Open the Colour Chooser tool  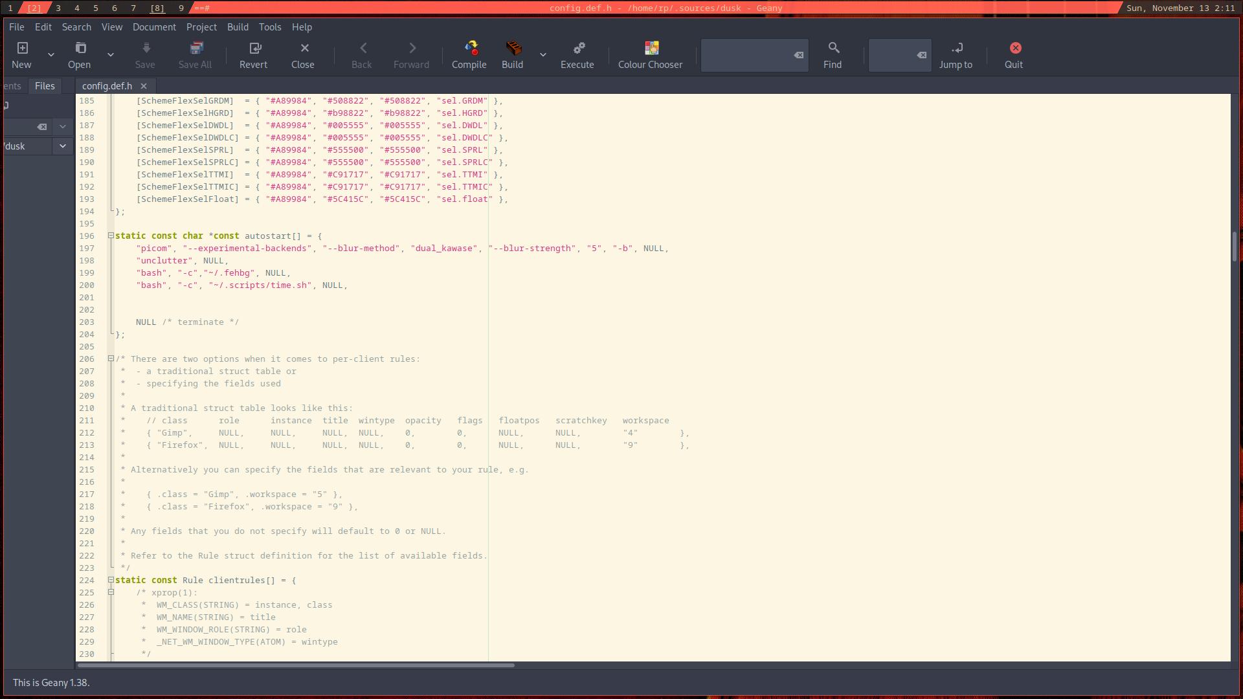point(650,54)
